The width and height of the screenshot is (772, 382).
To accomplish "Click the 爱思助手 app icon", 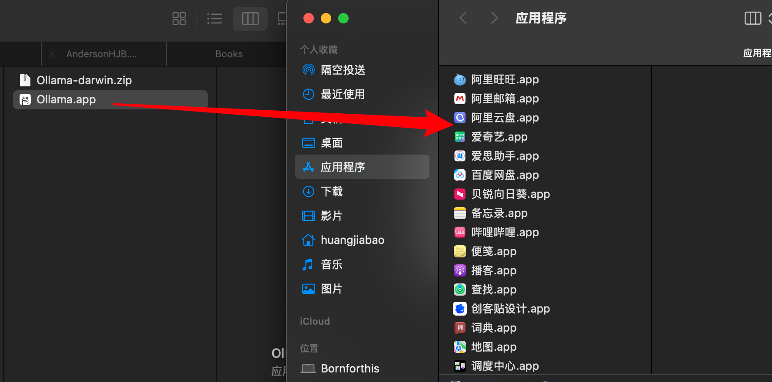I will click(x=460, y=156).
